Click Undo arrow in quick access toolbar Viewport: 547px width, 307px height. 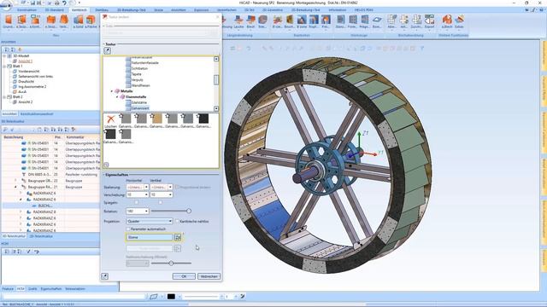pos(64,3)
